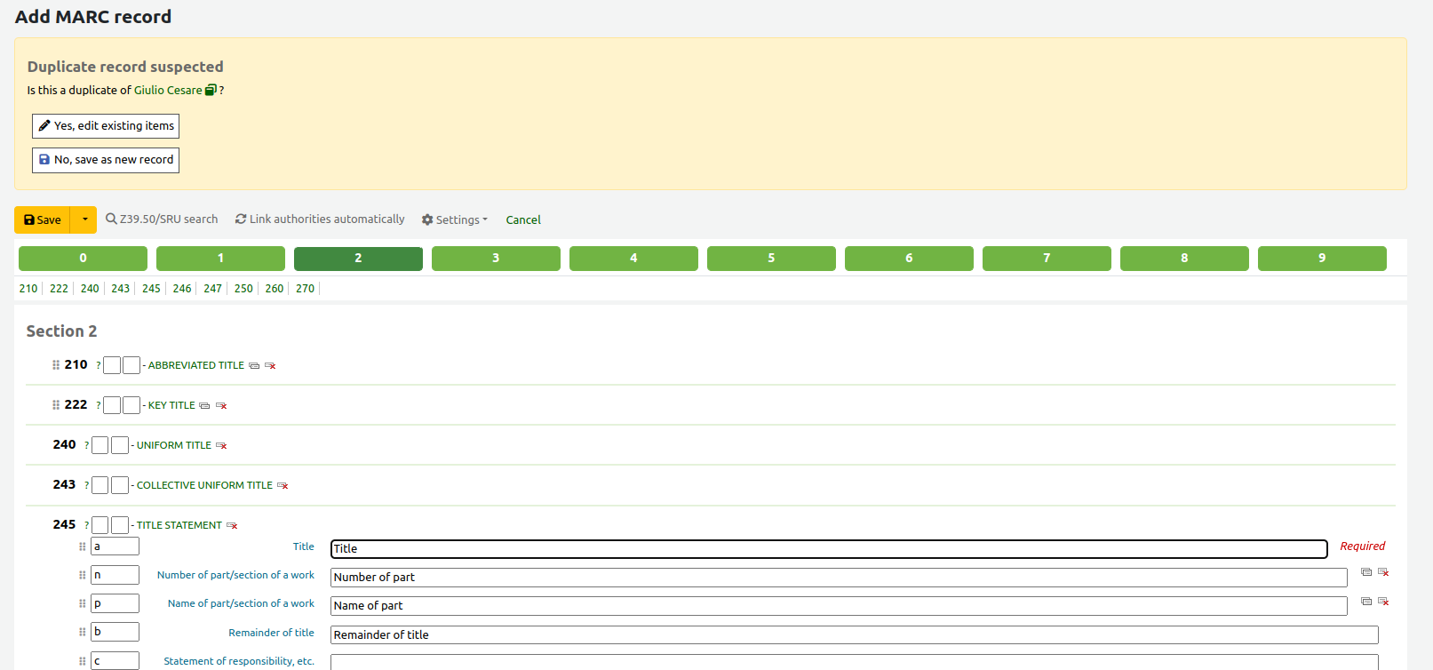Viewport: 1433px width, 670px height.
Task: Jump to tag 260 anchor link
Action: click(274, 289)
